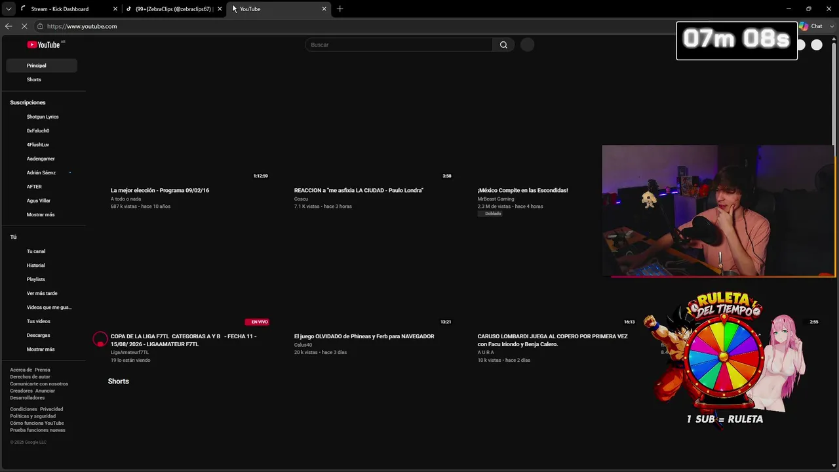Select the YouTube browser tab
This screenshot has height=472, width=839.
pyautogui.click(x=279, y=9)
